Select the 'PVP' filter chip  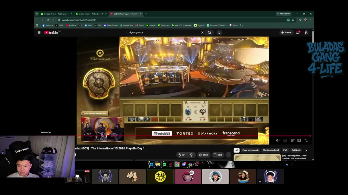tap(285, 150)
